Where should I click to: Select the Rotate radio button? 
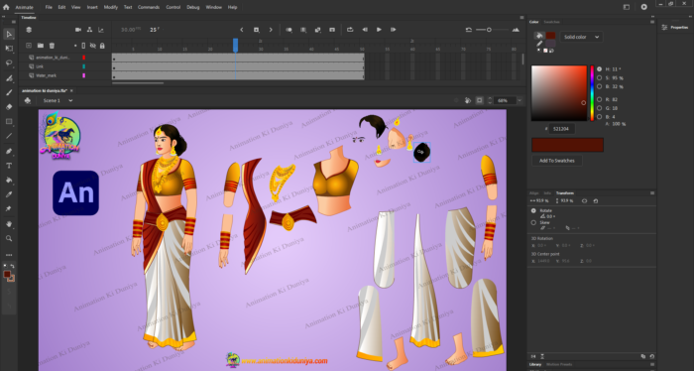pos(533,210)
